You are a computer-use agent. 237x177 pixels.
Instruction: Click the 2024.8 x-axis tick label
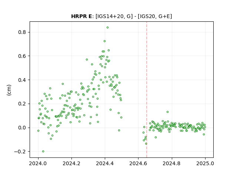click(x=171, y=163)
